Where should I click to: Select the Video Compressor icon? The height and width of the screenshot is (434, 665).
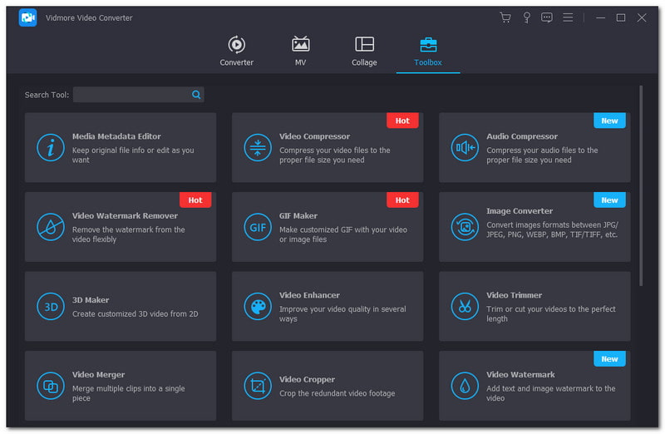coord(258,147)
